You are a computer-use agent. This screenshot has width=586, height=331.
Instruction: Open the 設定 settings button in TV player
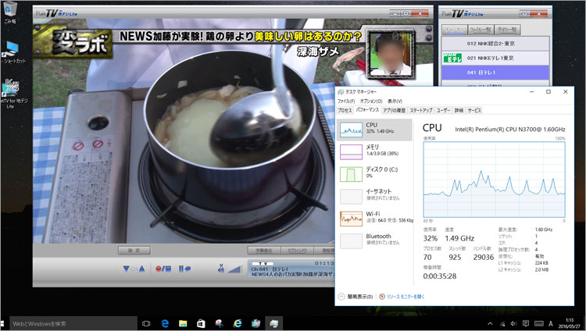[x=134, y=251]
